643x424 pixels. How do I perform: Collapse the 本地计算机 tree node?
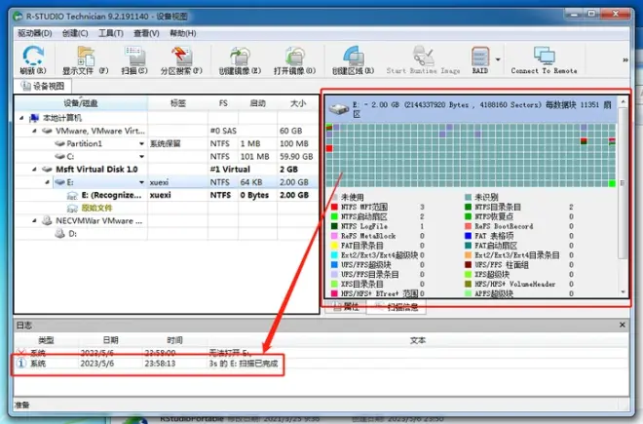[21, 118]
